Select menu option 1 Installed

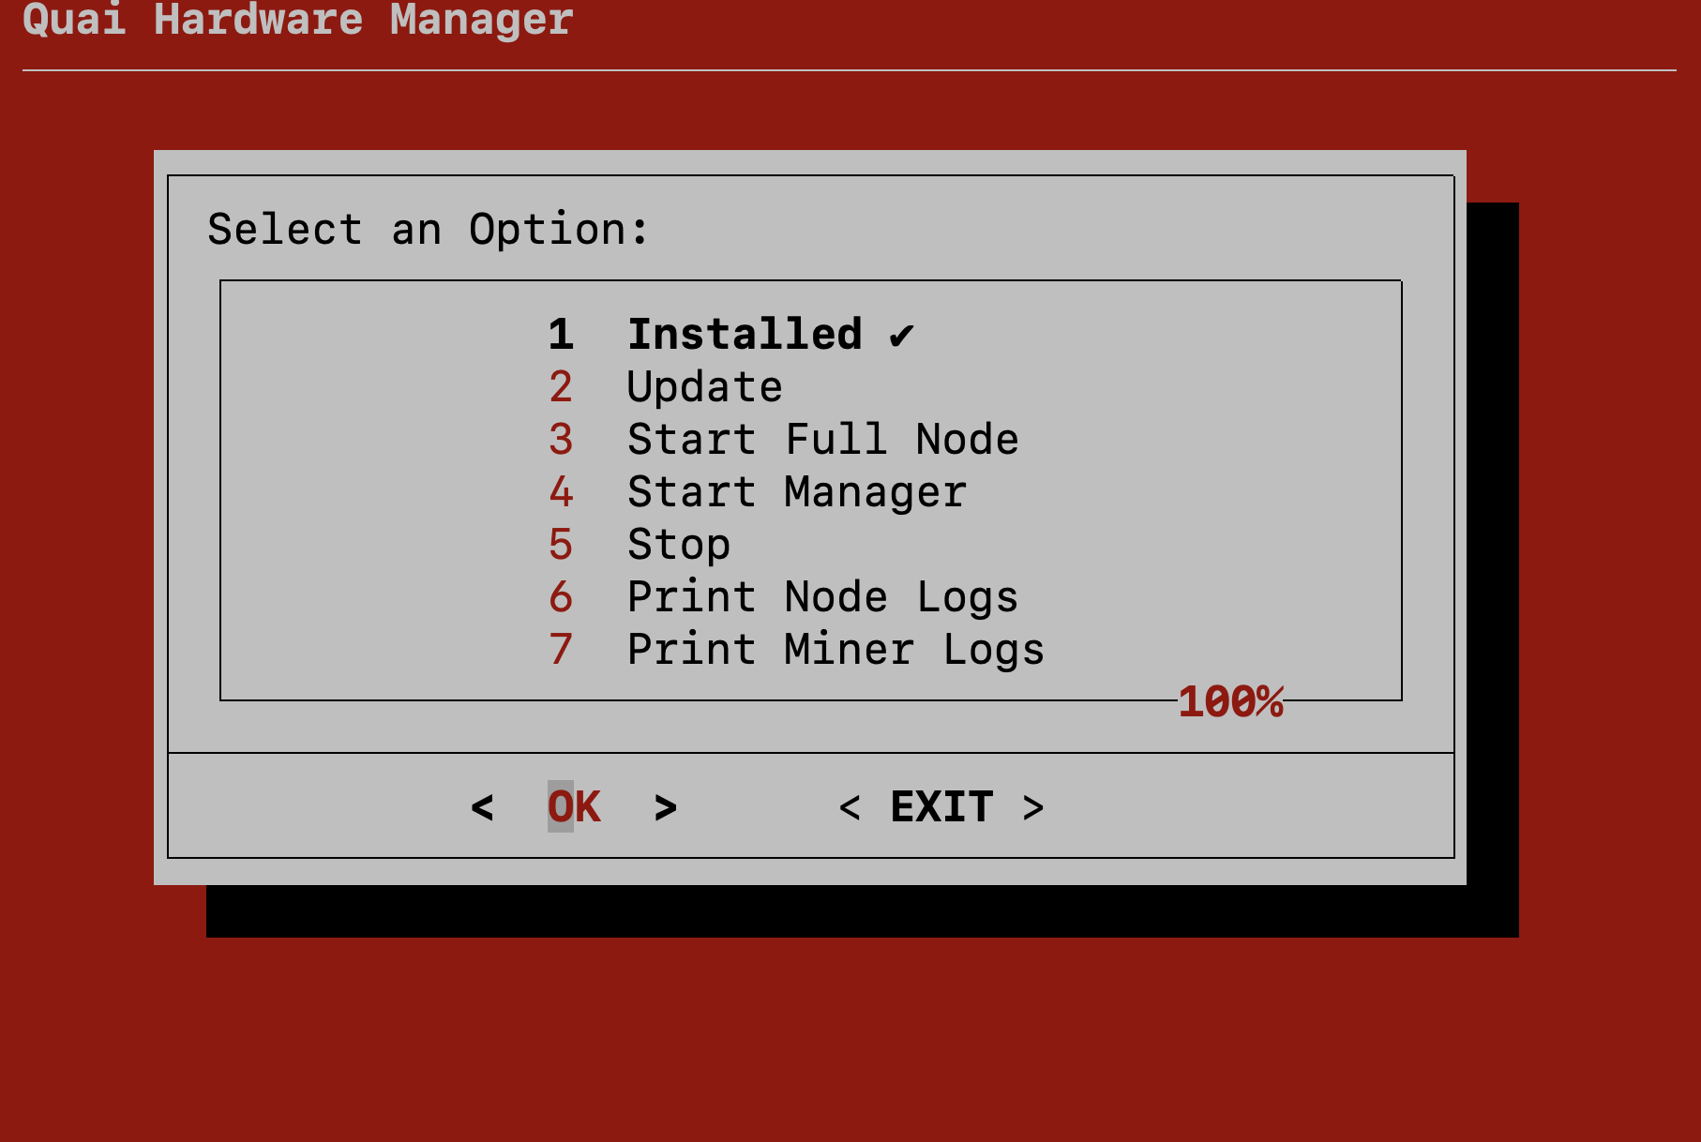(731, 335)
